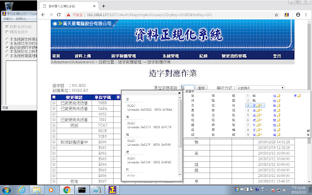Click the orange 正 application taskbar icon

tap(113, 189)
